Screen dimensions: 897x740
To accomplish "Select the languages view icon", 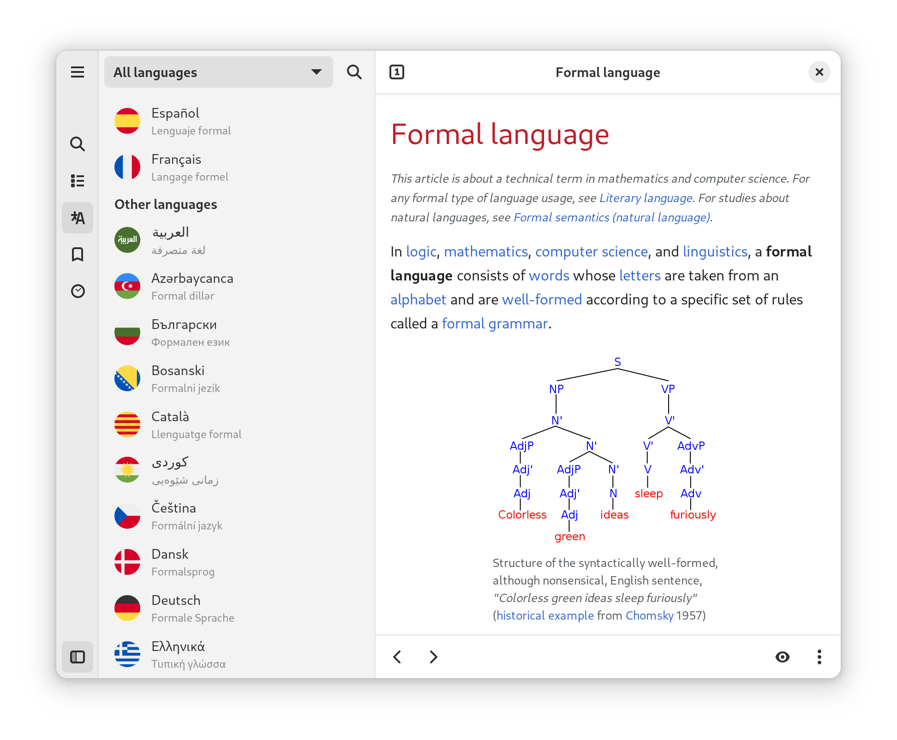I will point(78,218).
